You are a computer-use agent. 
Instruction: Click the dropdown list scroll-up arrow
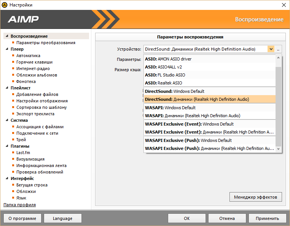point(278,58)
